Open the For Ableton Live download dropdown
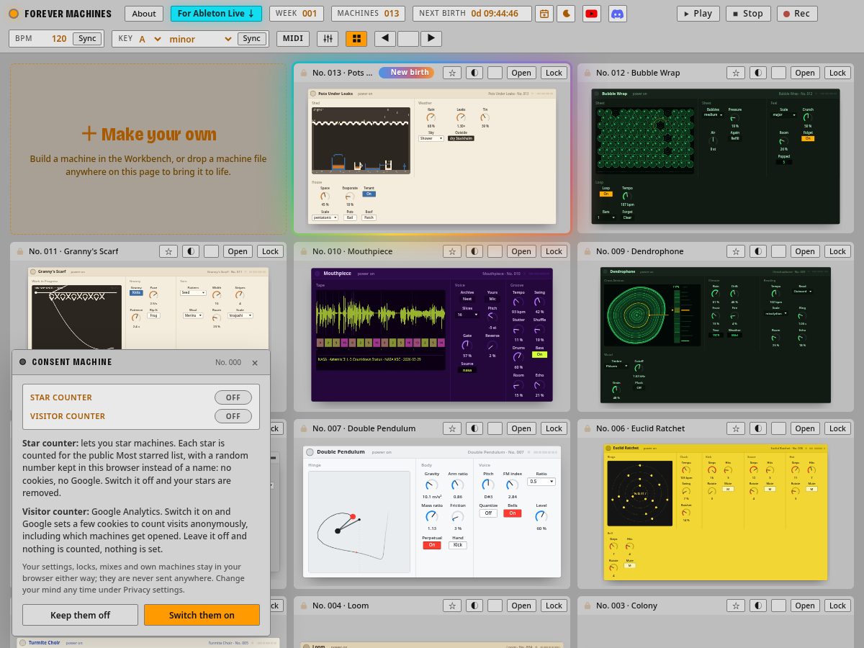Viewport: 864px width, 648px height. 216,13
